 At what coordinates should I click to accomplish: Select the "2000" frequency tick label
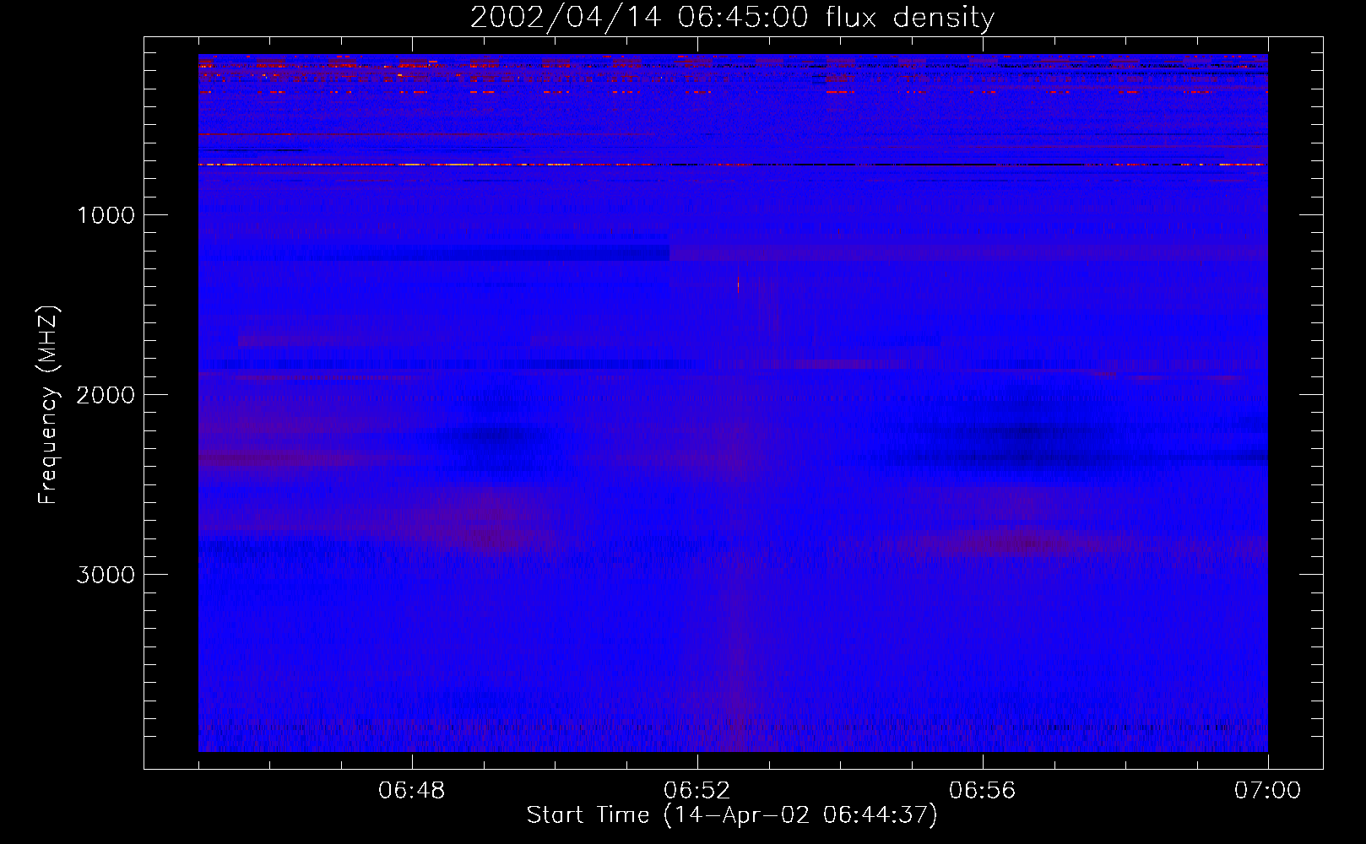(105, 394)
